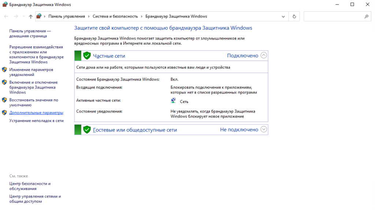Click the Гостевые или общедоступные сети heading
The width and height of the screenshot is (375, 210).
[135, 130]
